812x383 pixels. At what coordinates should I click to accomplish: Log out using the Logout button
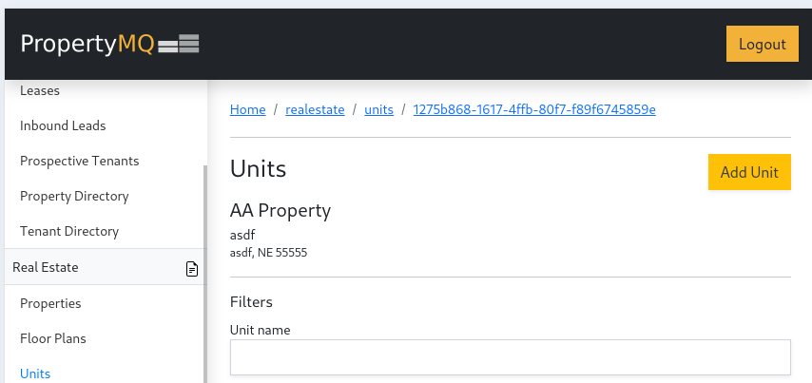(762, 44)
